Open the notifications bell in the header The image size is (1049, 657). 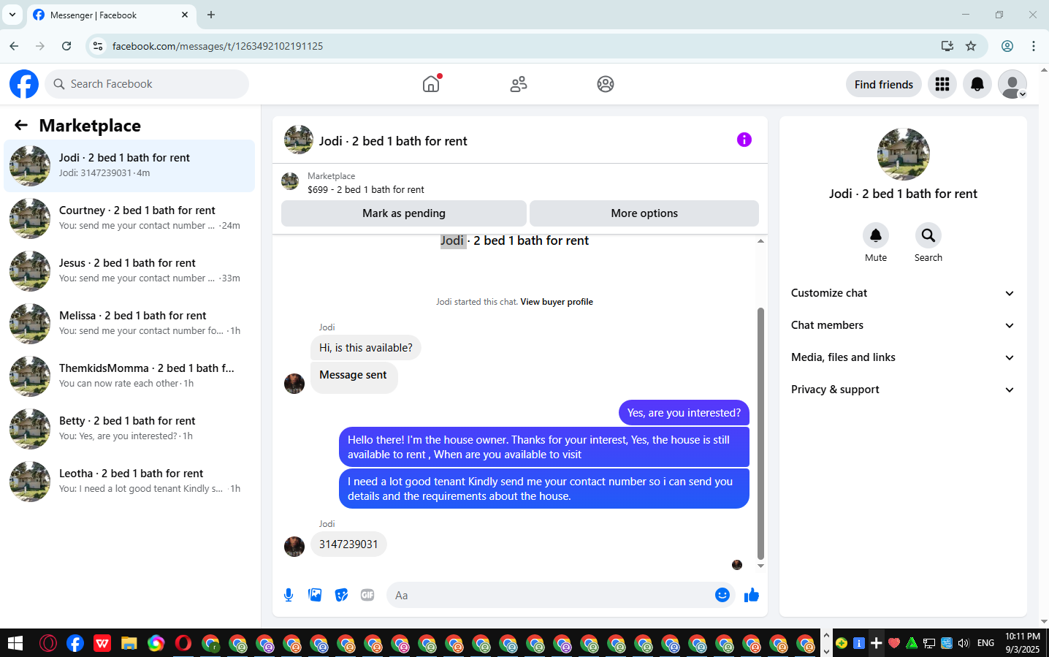977,84
